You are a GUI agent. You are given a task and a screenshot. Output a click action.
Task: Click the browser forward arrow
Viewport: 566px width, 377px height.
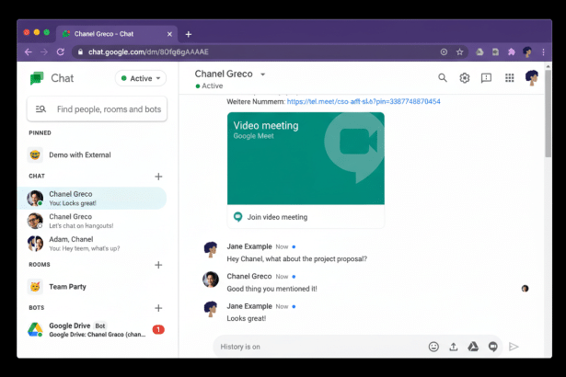coord(44,51)
